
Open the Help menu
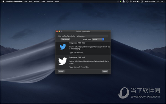coord(57,1)
